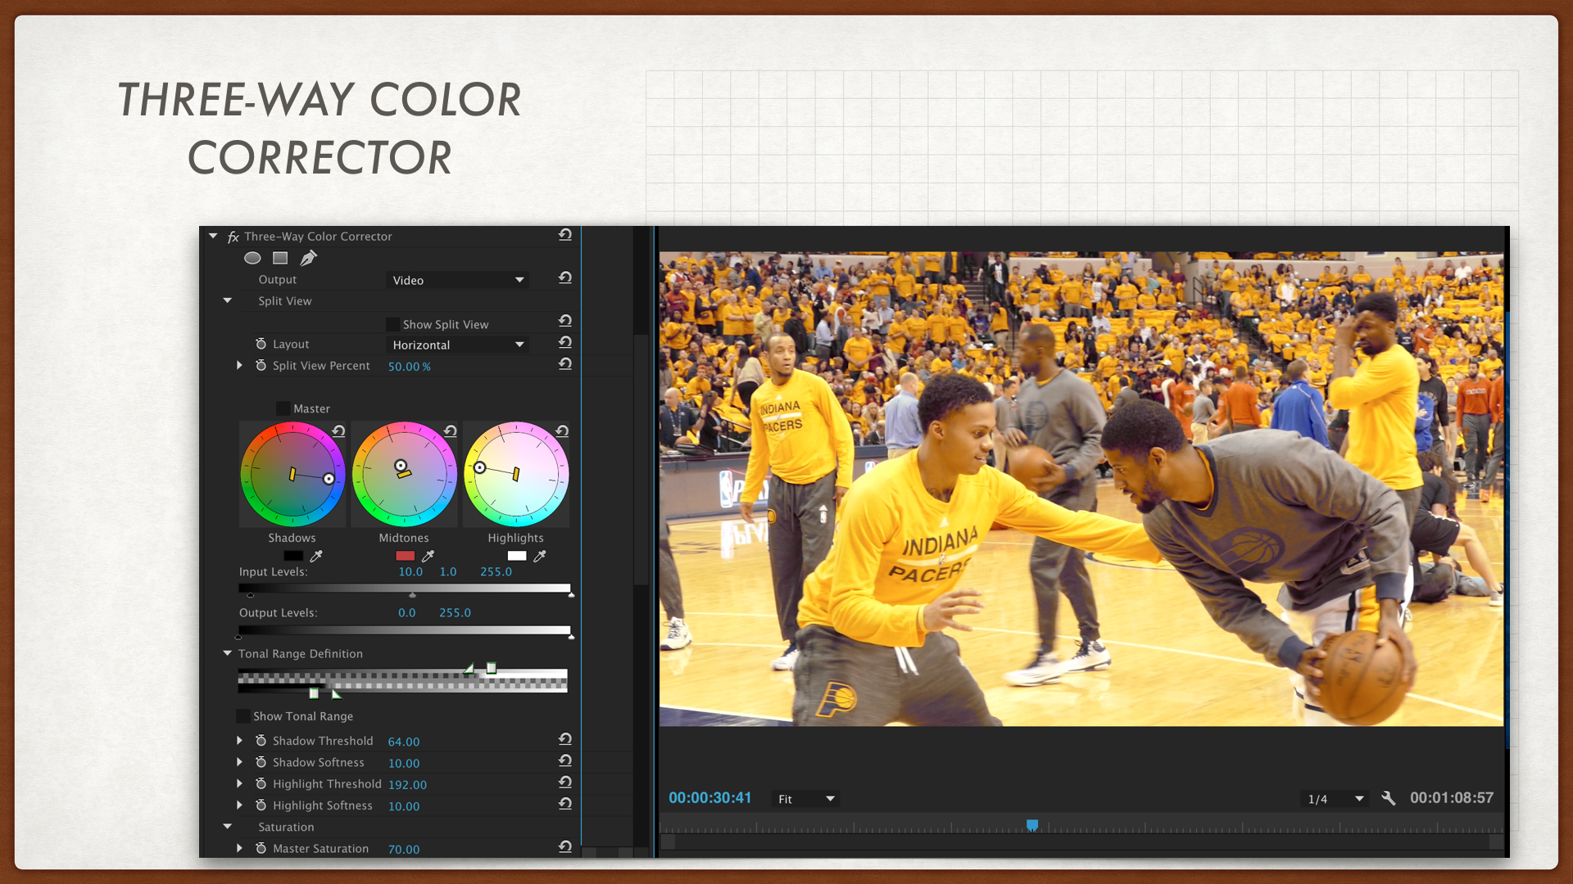Collapse the Tonal Range Definition section

coord(228,653)
